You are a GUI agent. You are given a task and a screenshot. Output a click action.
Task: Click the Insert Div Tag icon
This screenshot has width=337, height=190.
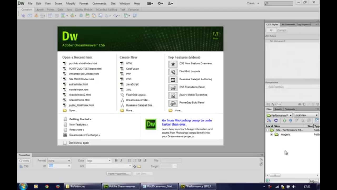point(56,16)
